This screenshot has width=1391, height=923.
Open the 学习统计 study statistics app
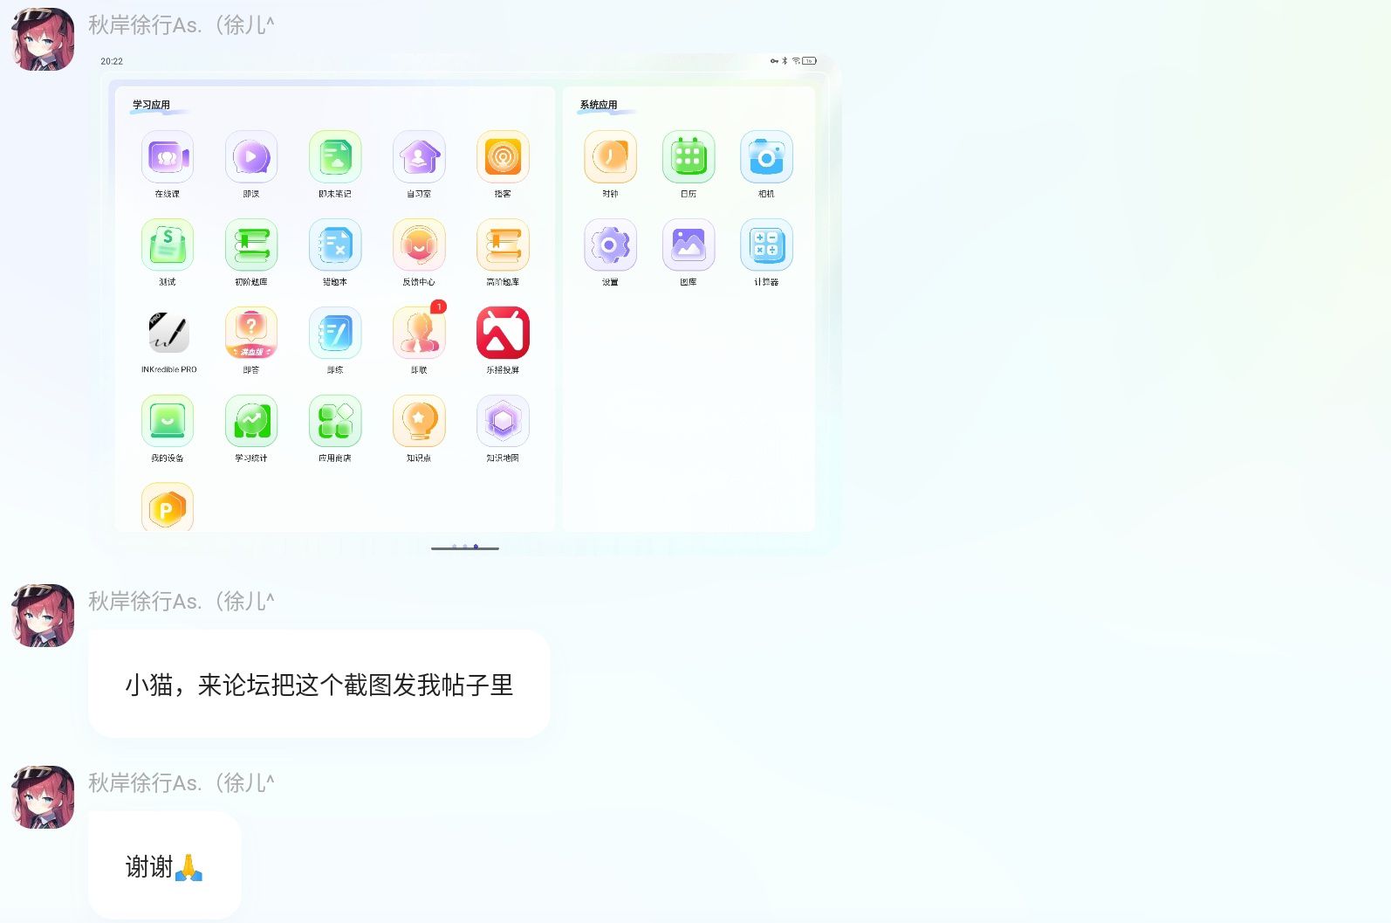[x=250, y=422]
